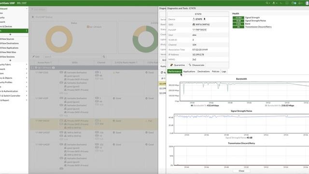
Task: Select the highlighted green WiFi sidebar item
Action: point(14,31)
